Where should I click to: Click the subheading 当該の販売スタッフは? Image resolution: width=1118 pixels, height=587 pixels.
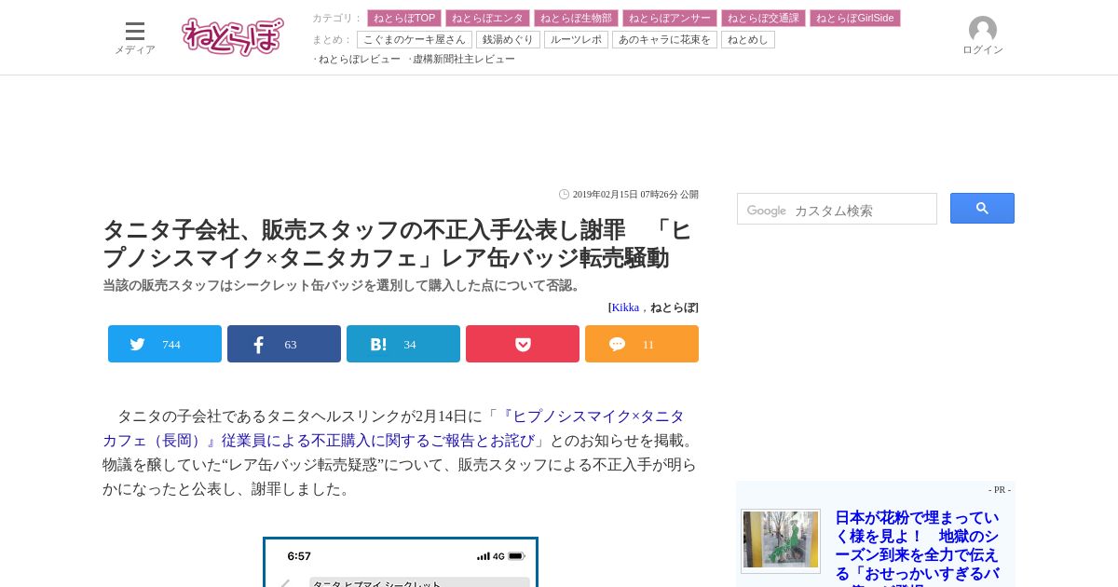tap(344, 285)
